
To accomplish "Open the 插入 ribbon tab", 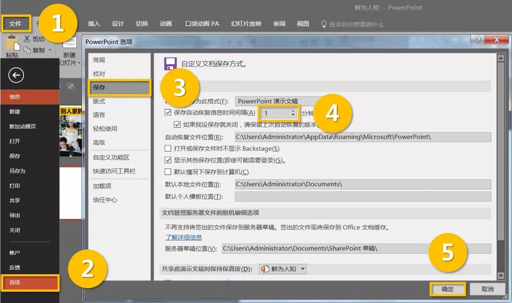I will pos(94,24).
